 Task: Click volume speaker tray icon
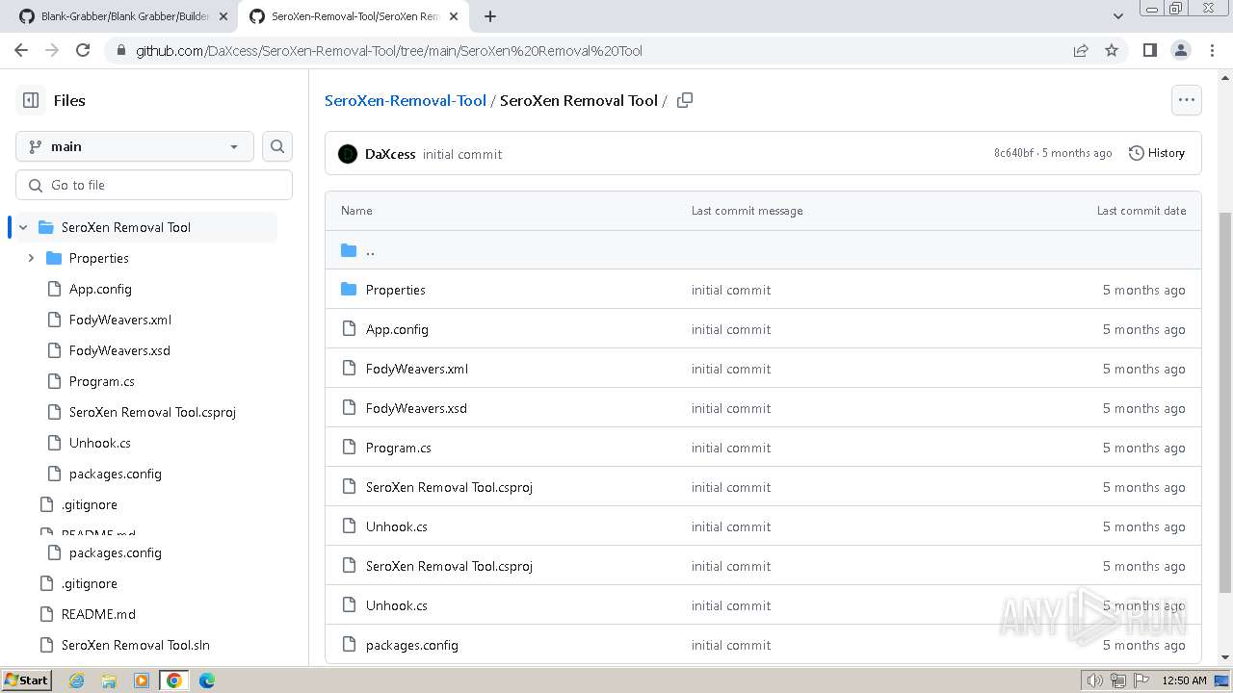click(x=1094, y=680)
